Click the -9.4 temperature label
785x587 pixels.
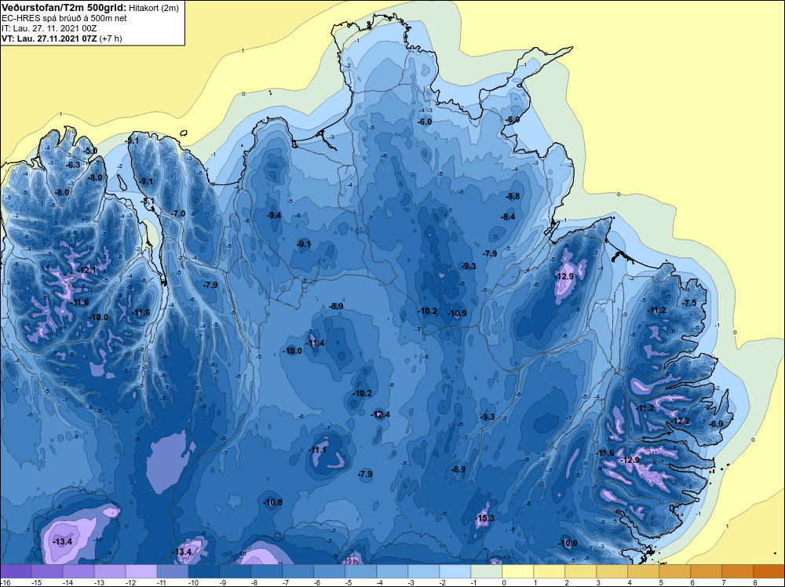[273, 215]
